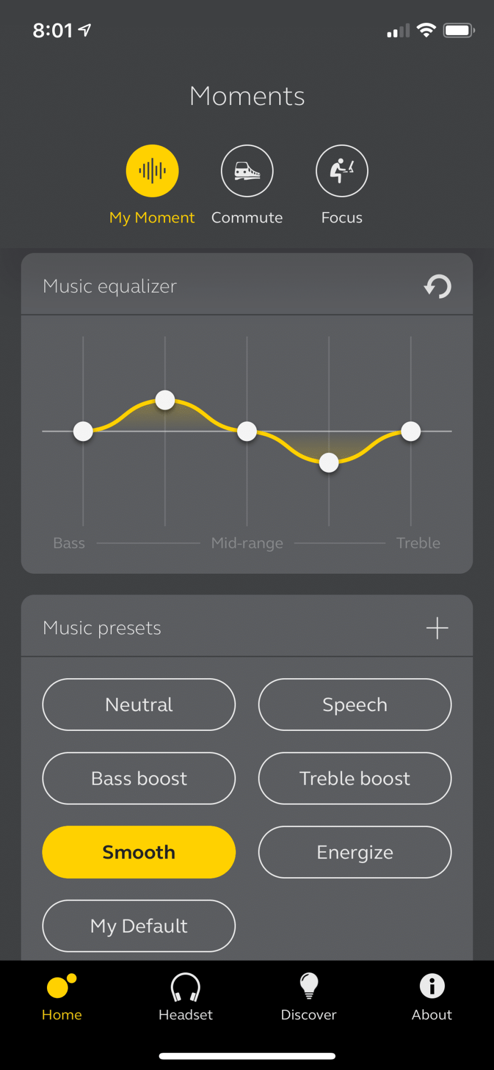Enable the Bass boost preset
The width and height of the screenshot is (494, 1070).
[139, 778]
